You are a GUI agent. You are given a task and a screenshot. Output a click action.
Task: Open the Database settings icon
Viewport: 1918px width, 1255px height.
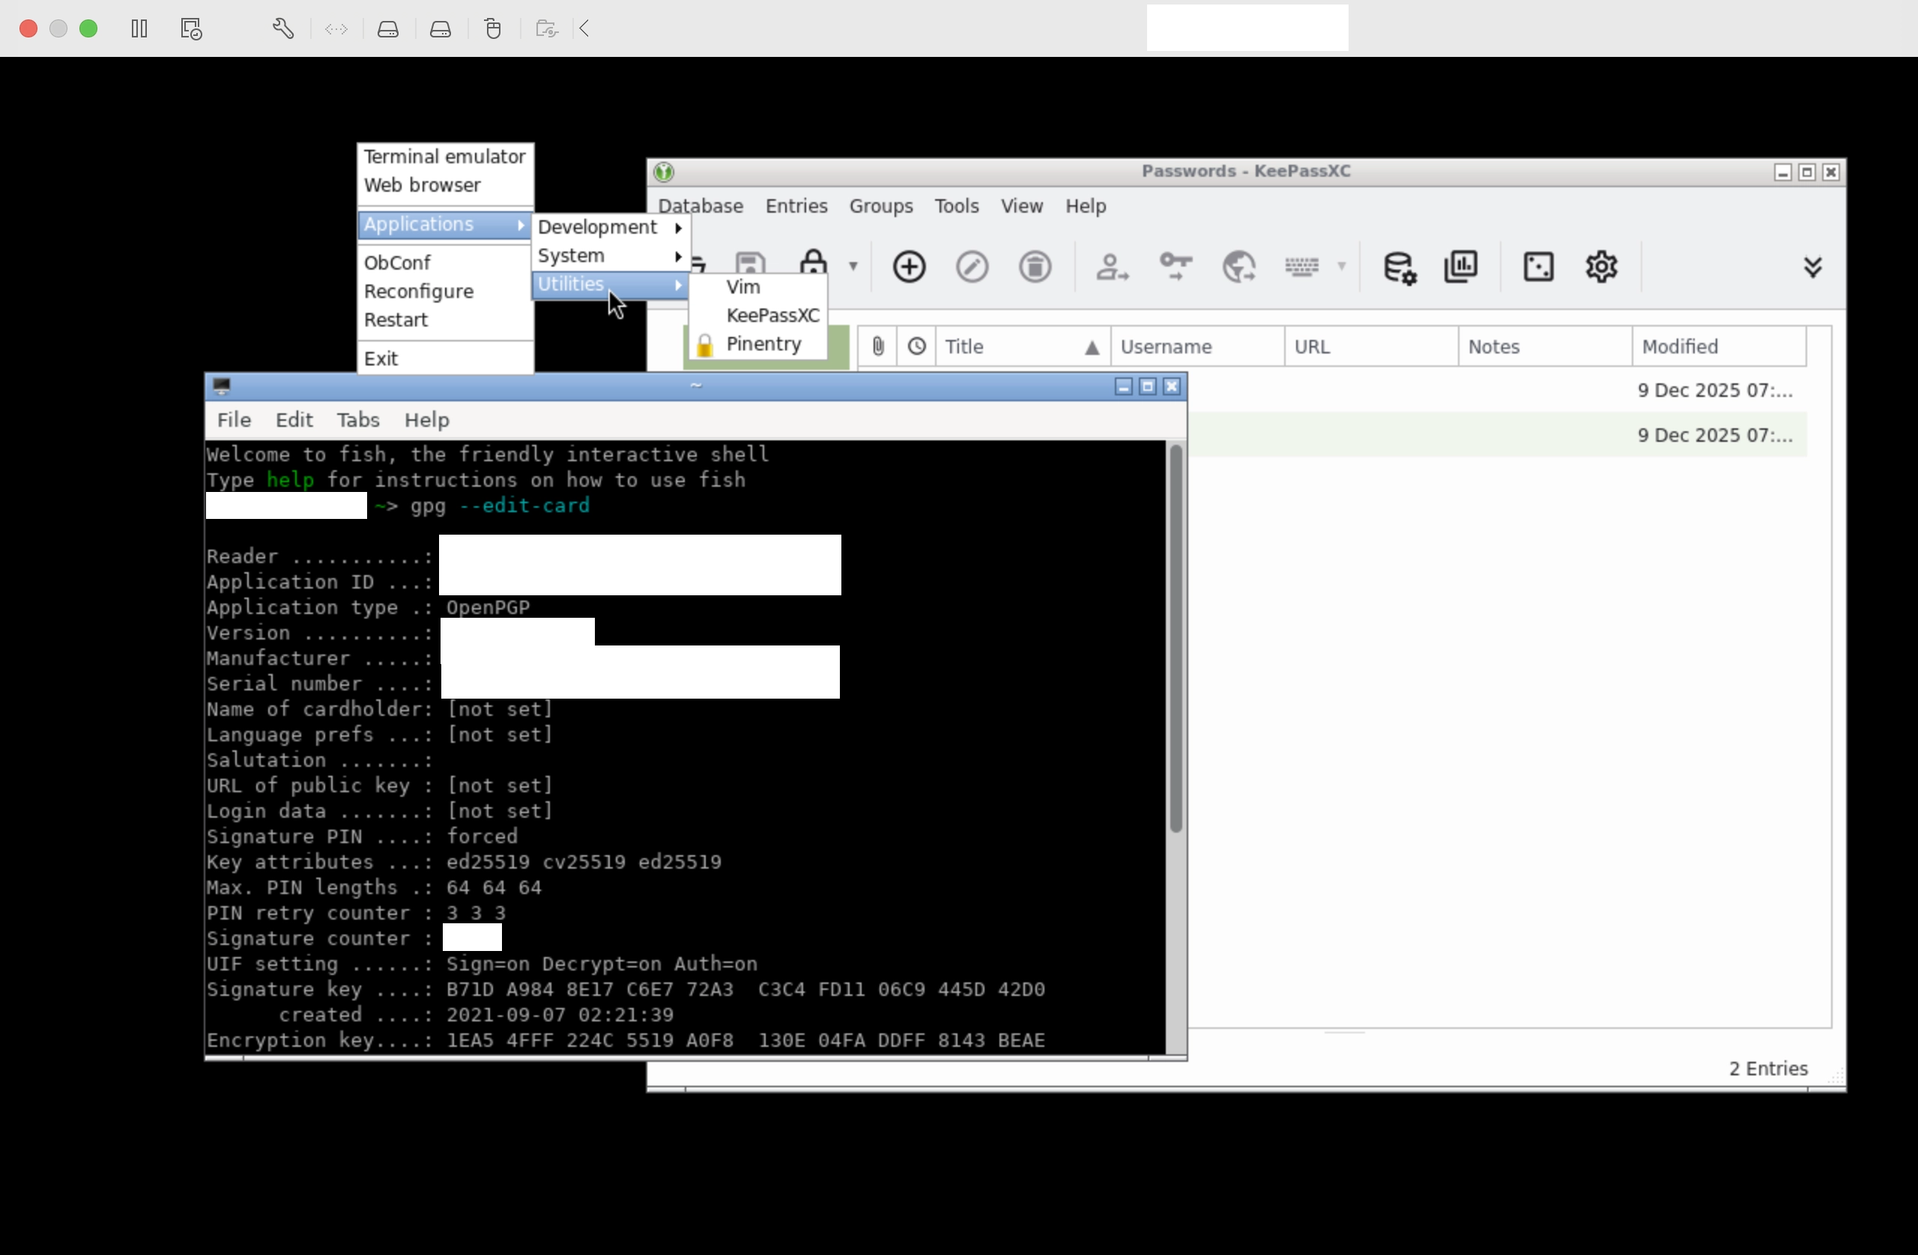(1399, 267)
